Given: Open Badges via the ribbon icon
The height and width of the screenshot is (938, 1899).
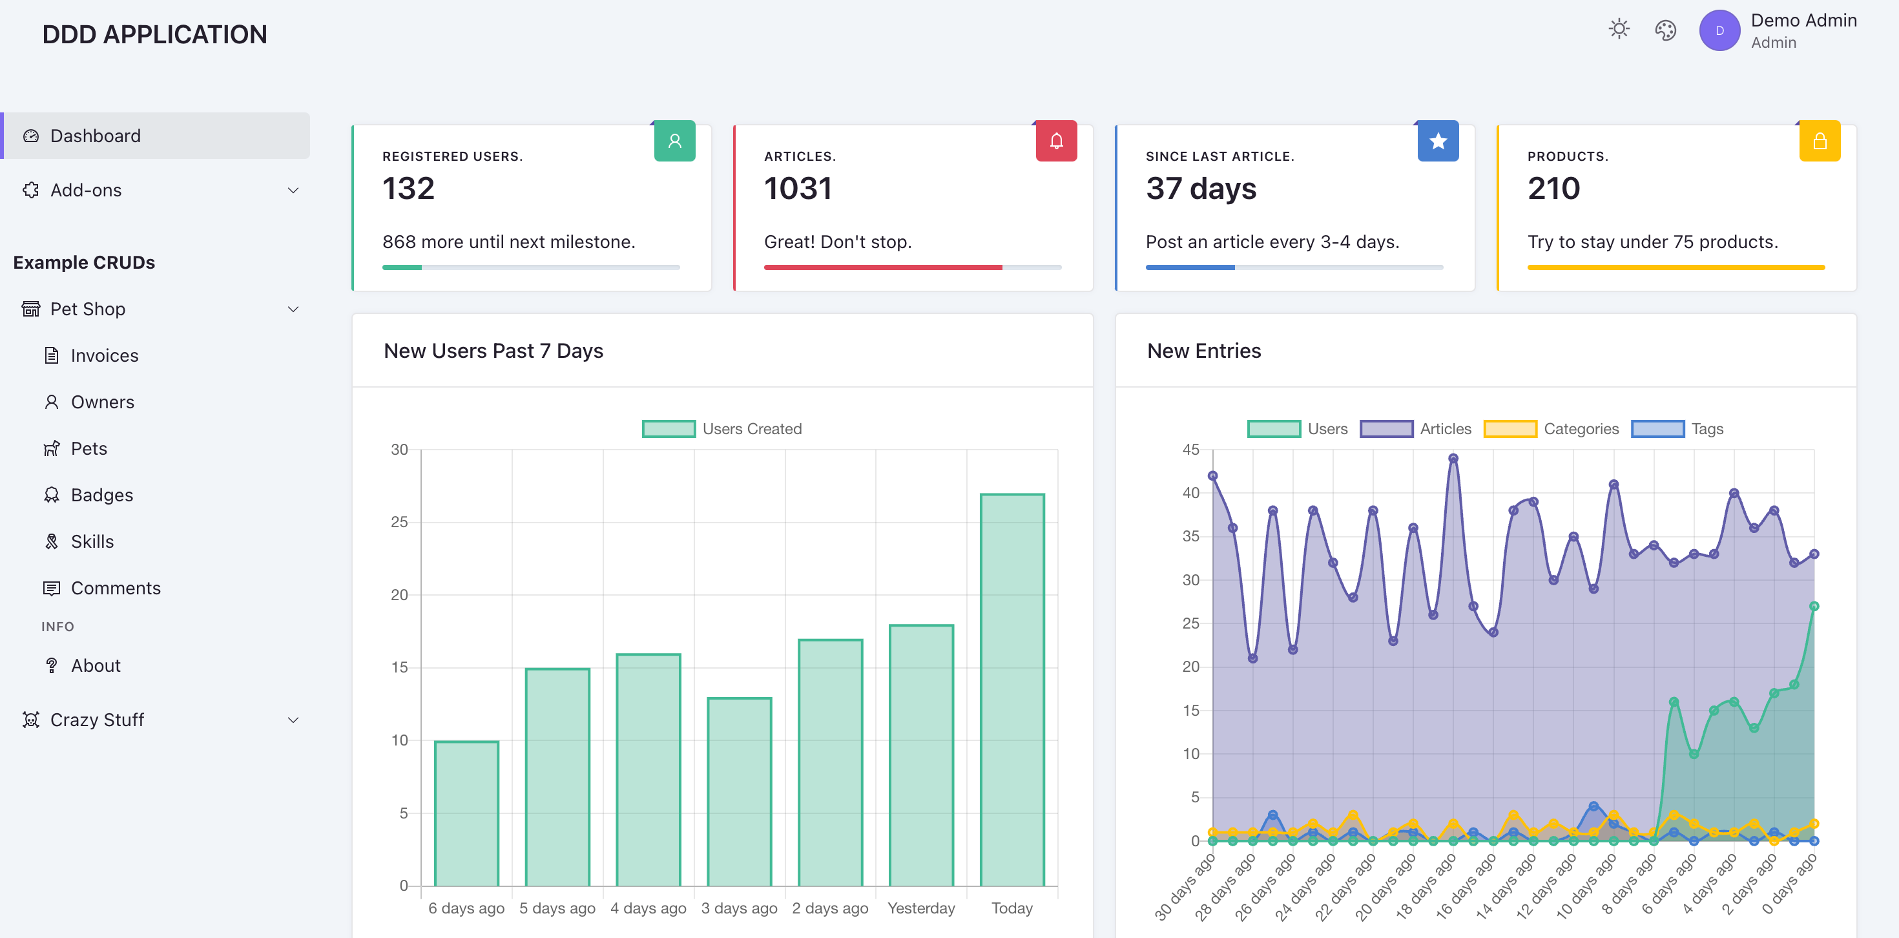Looking at the screenshot, I should pos(52,495).
